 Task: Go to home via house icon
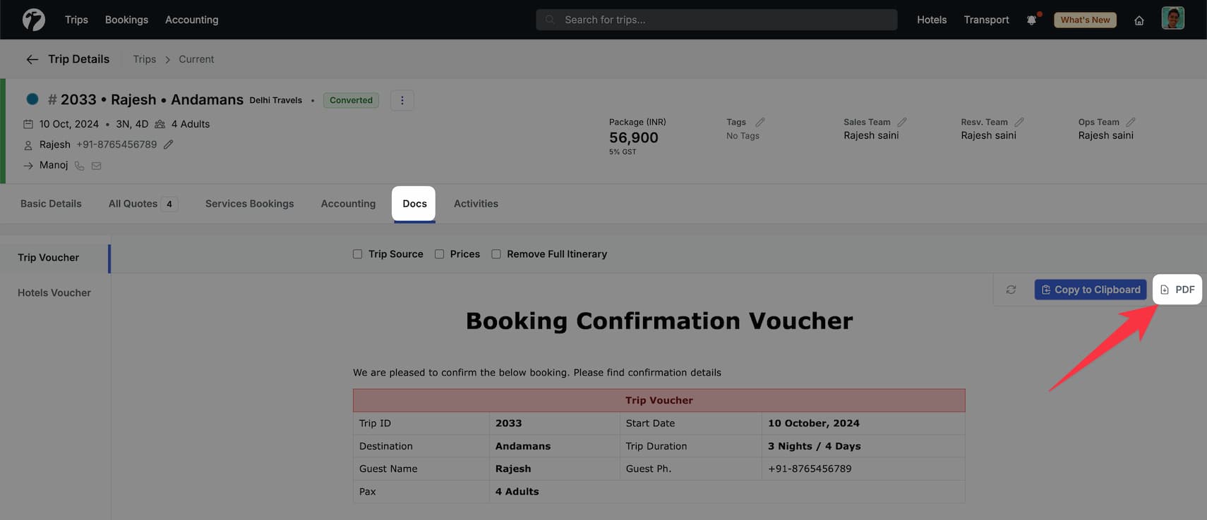(1139, 20)
